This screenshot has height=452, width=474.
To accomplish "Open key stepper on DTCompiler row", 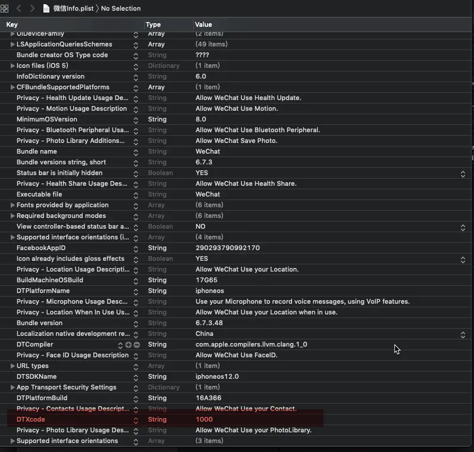I will point(120,345).
